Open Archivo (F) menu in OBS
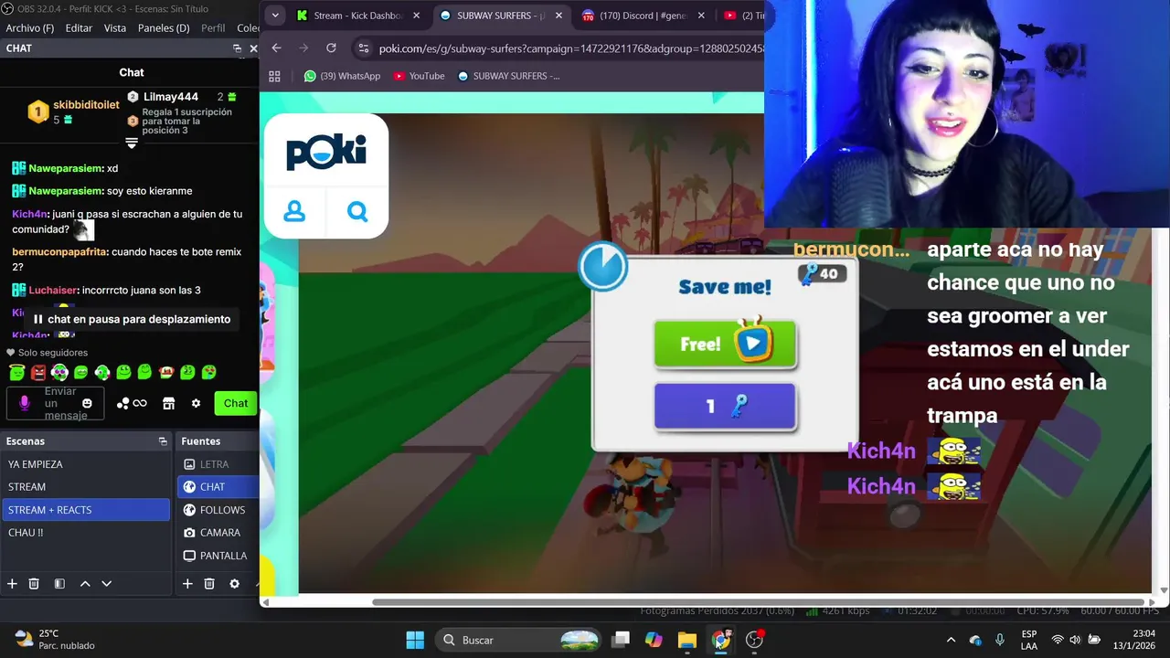1170x658 pixels. [x=30, y=28]
